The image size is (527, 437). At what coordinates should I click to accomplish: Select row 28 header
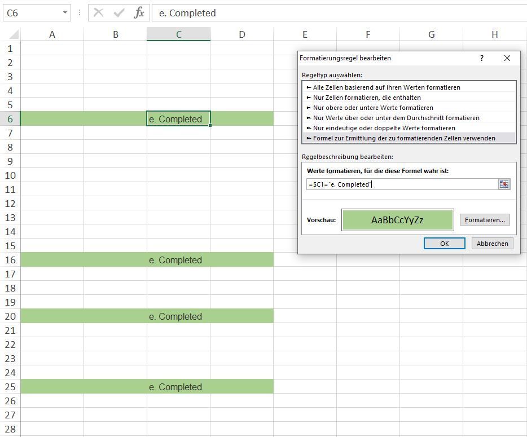pyautogui.click(x=10, y=429)
